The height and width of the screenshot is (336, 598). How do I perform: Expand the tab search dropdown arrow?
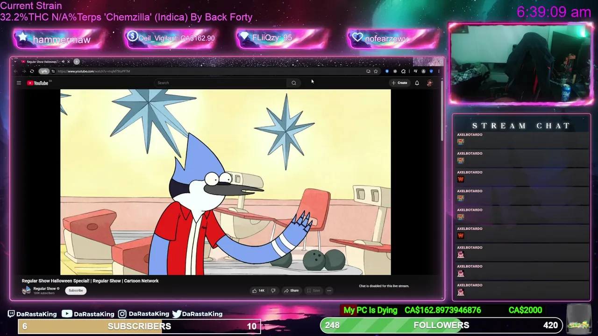pos(15,62)
